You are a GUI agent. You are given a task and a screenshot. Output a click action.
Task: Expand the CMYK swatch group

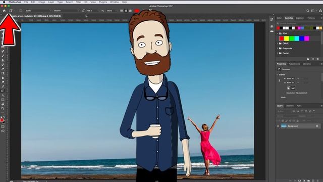[278, 43]
